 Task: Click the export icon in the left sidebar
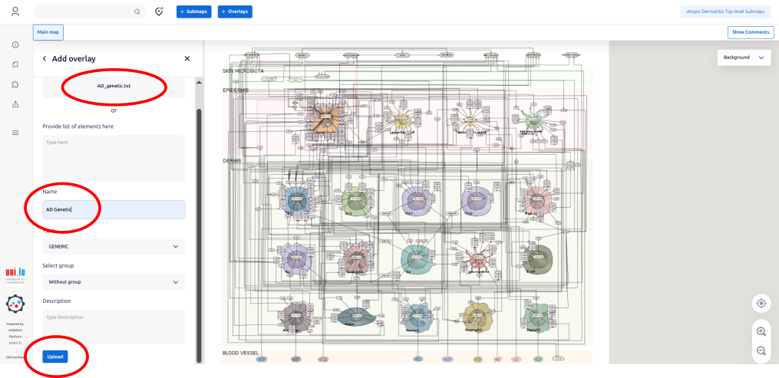(x=15, y=104)
